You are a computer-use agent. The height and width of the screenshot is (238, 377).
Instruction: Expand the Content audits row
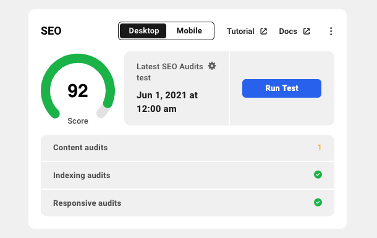click(187, 148)
